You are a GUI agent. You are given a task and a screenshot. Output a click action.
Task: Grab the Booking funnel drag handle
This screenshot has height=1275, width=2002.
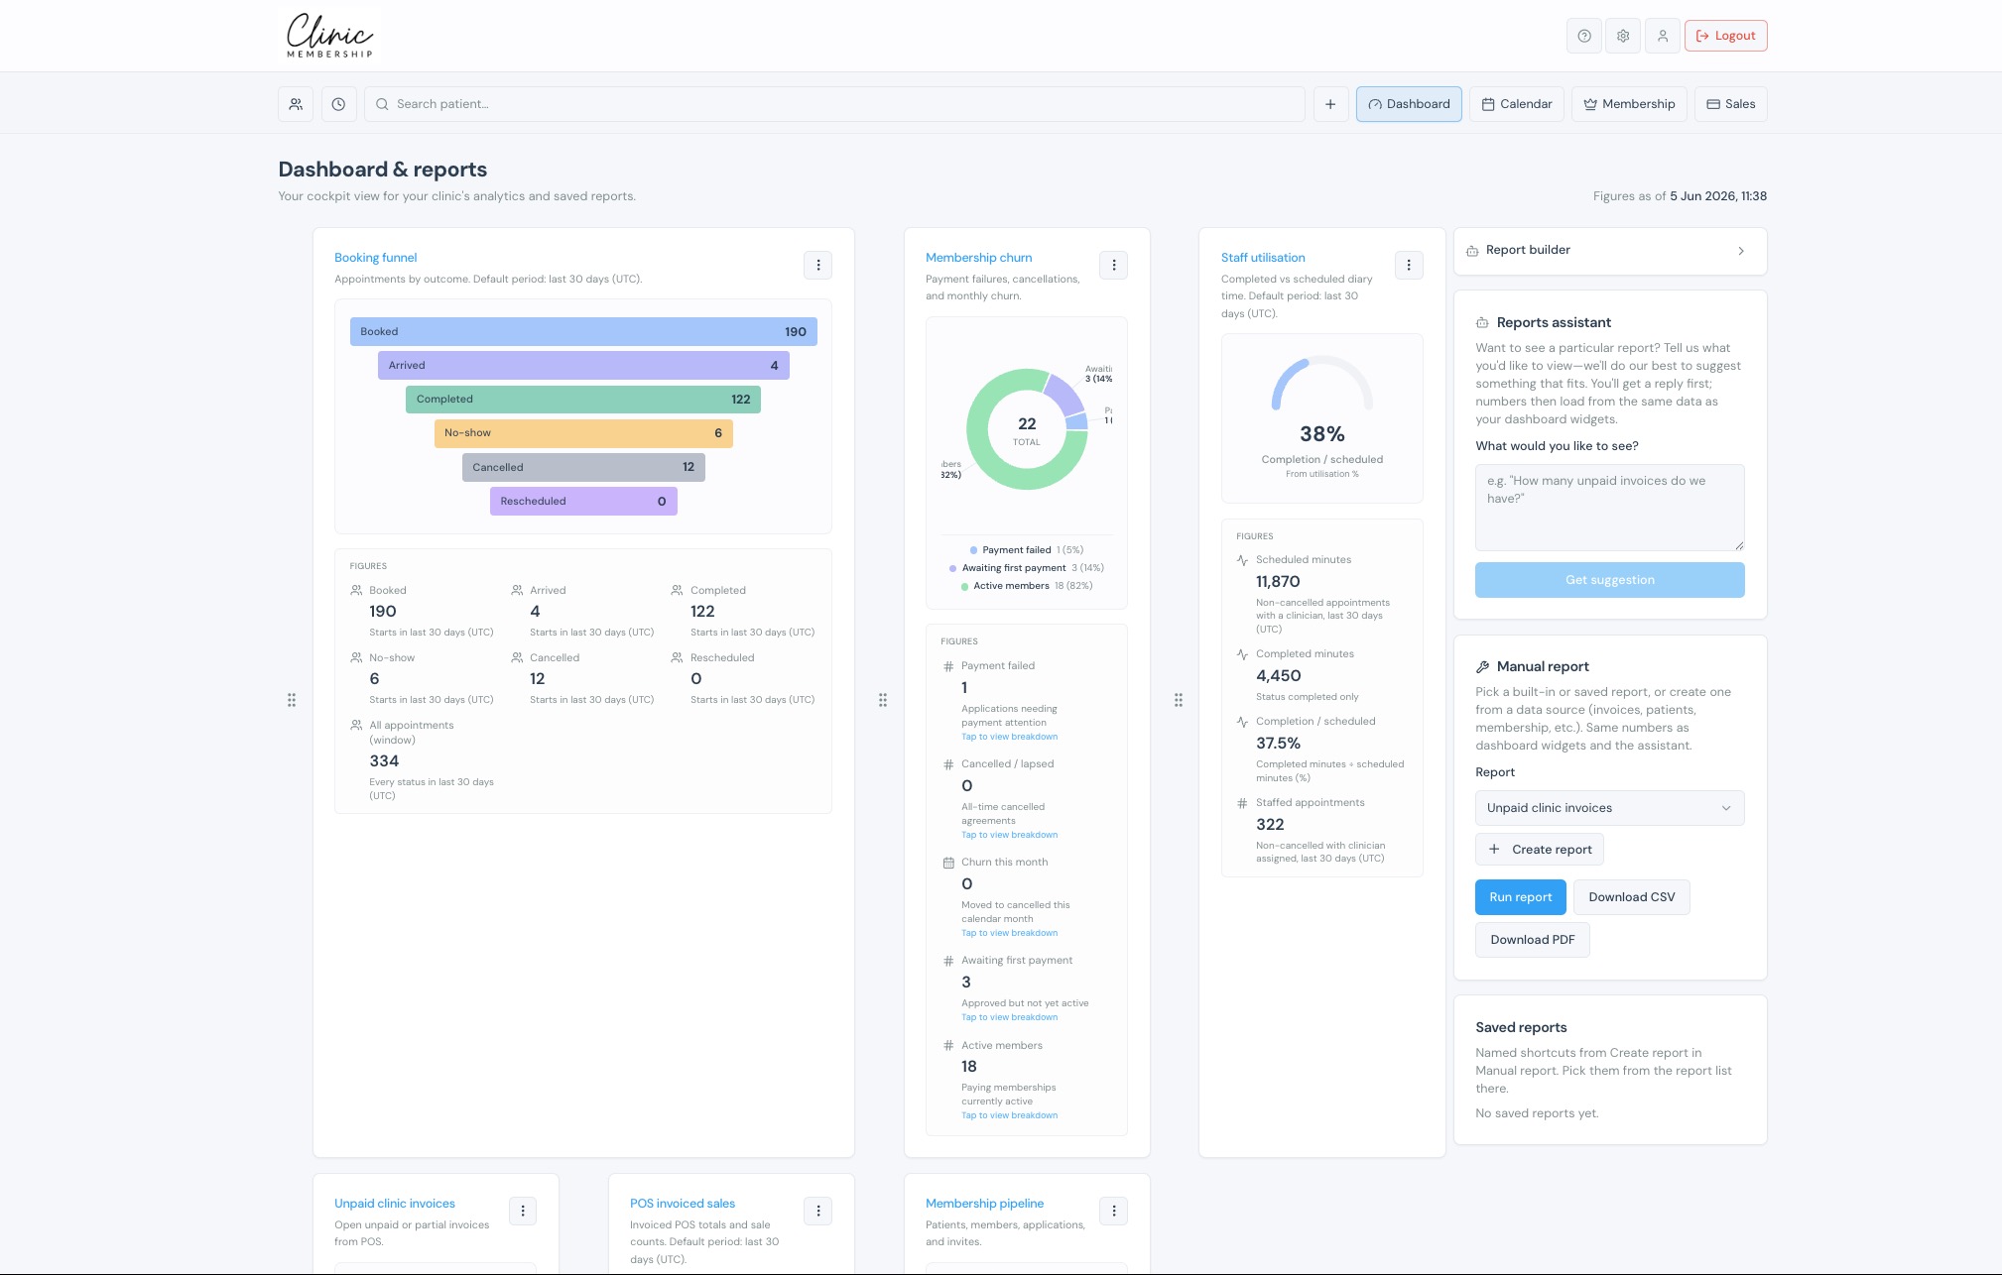coord(292,700)
